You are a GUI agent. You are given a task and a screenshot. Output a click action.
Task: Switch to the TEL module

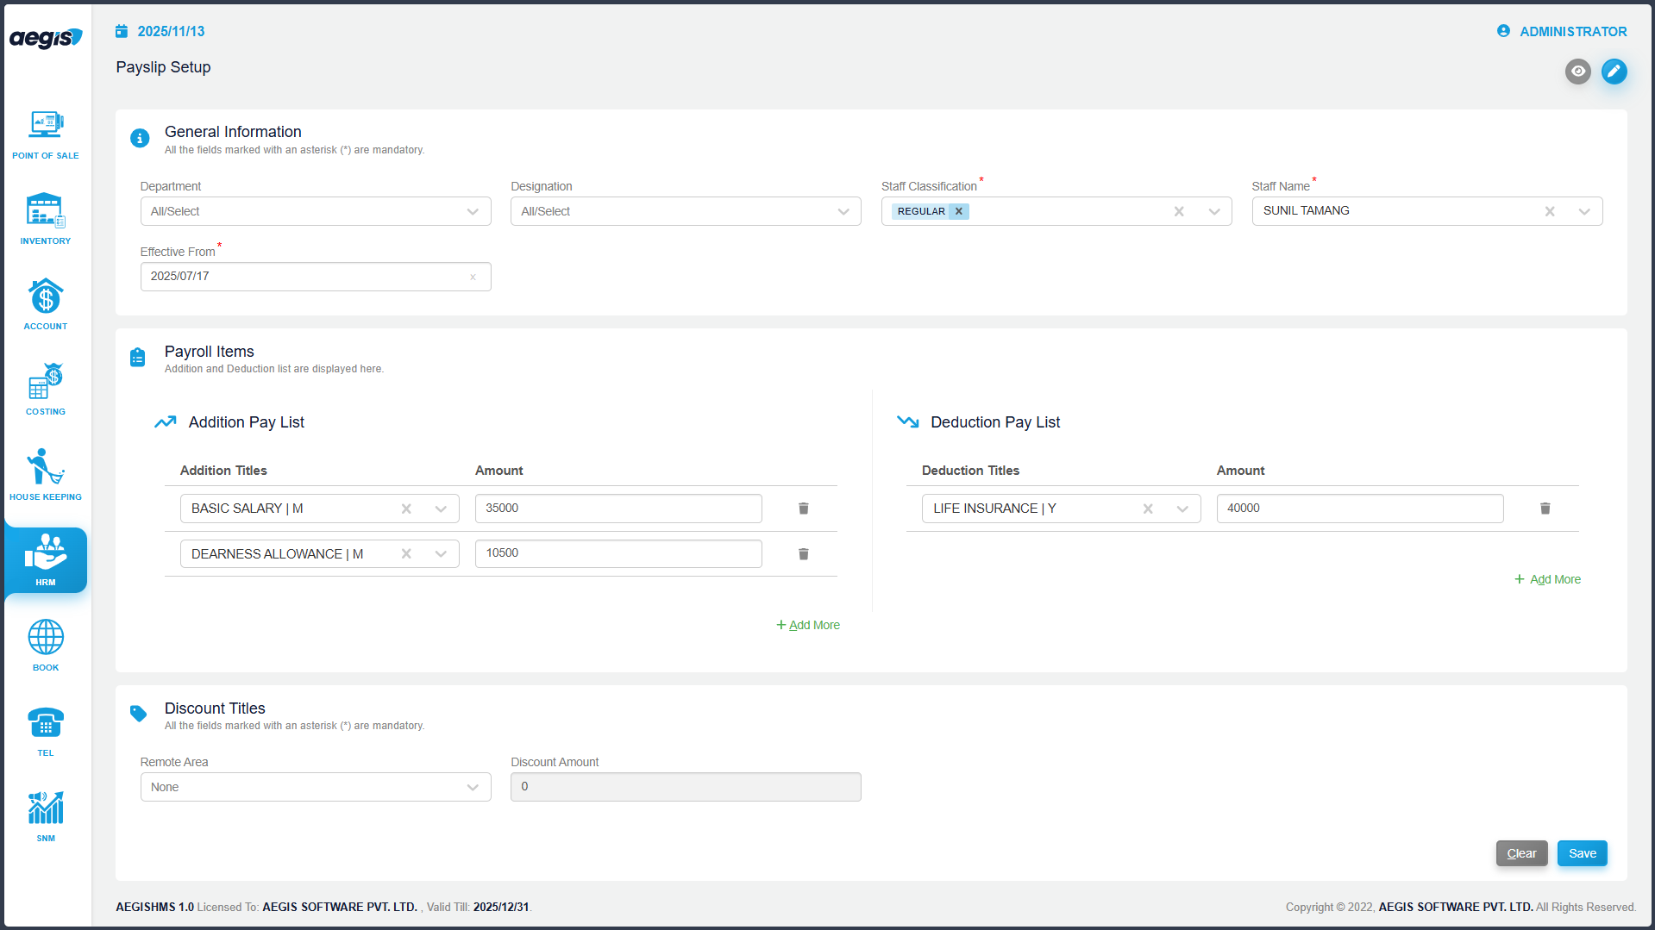click(x=46, y=731)
